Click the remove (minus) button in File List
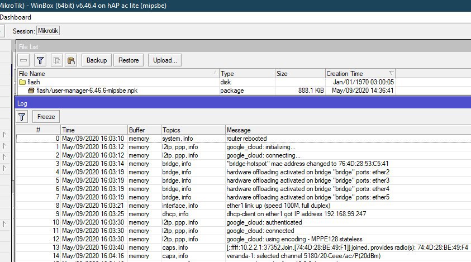Screen dimensions: 471x262 tap(23, 60)
